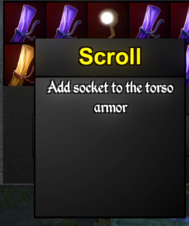Click the empty inventory panel below the golden scroll

pyautogui.click(x=19, y=135)
